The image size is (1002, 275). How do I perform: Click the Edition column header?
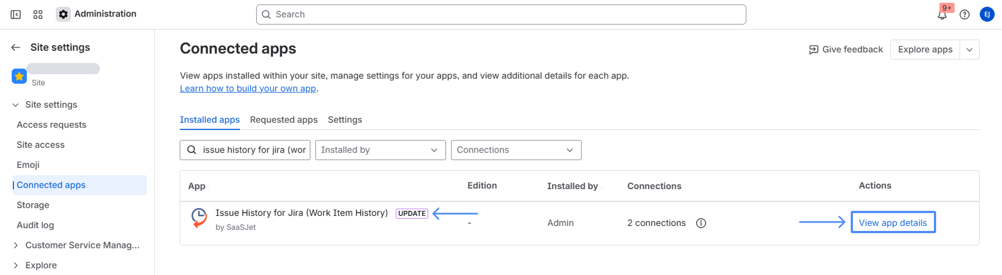482,186
